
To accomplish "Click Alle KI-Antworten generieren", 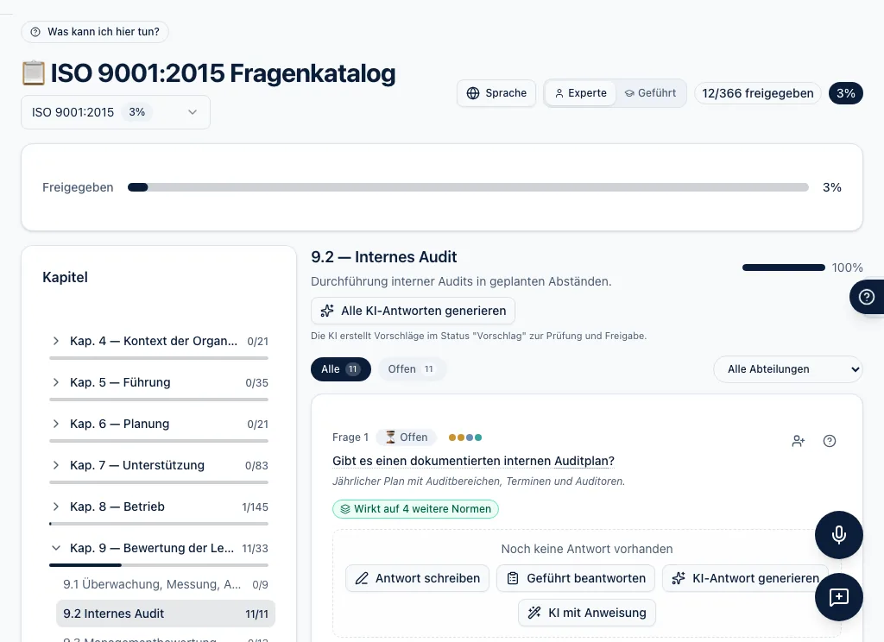I will point(413,311).
